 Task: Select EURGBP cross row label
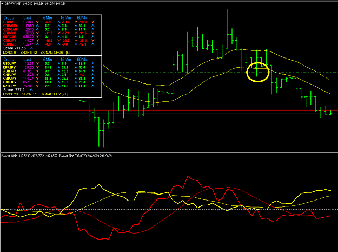10,37
